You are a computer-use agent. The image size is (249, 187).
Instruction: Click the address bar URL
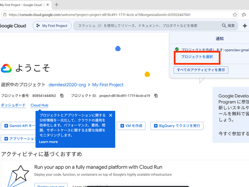(100, 15)
